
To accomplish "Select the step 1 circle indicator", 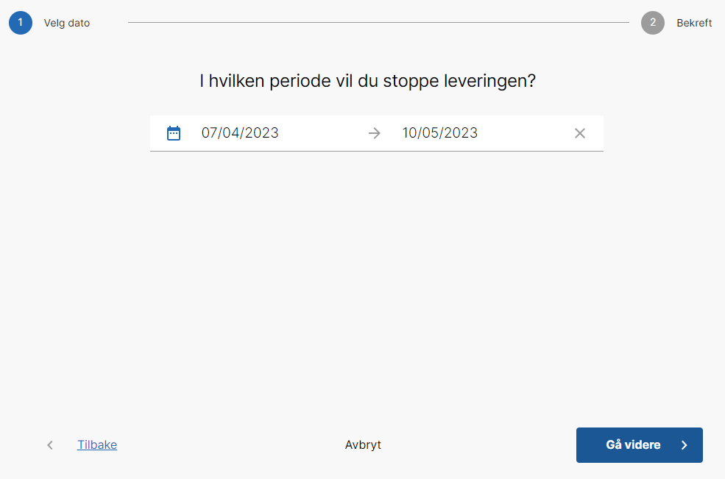I will 21,23.
